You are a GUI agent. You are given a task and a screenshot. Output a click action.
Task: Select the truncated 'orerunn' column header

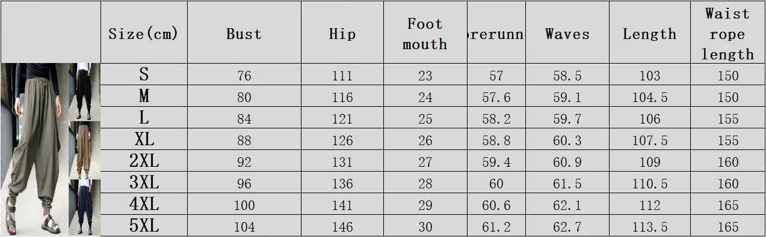point(496,33)
